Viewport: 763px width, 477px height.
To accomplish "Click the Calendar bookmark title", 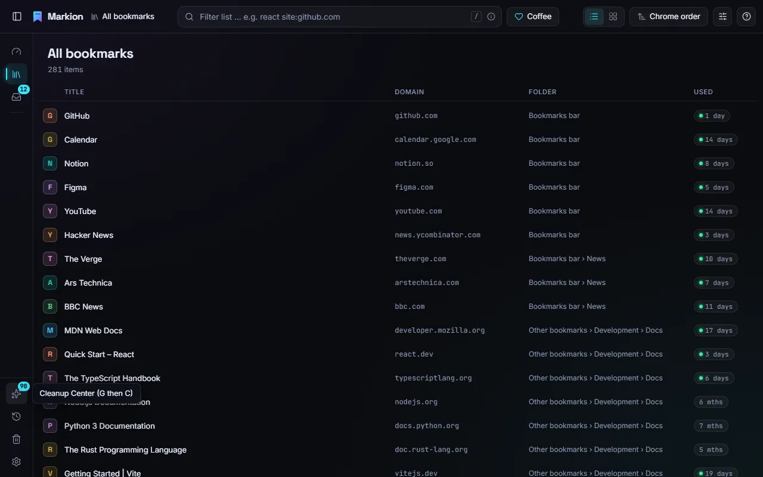I will pos(80,140).
